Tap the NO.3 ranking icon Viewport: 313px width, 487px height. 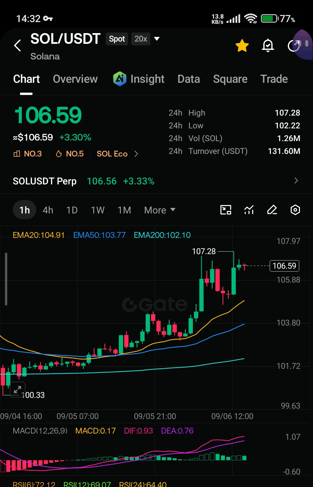click(17, 154)
